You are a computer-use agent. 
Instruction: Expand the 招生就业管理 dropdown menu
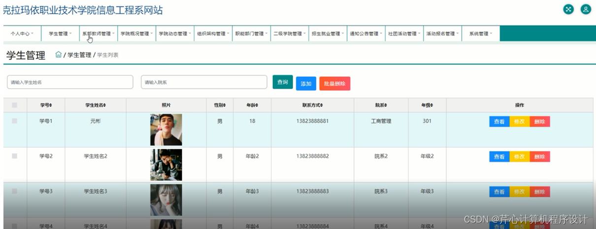pyautogui.click(x=328, y=33)
